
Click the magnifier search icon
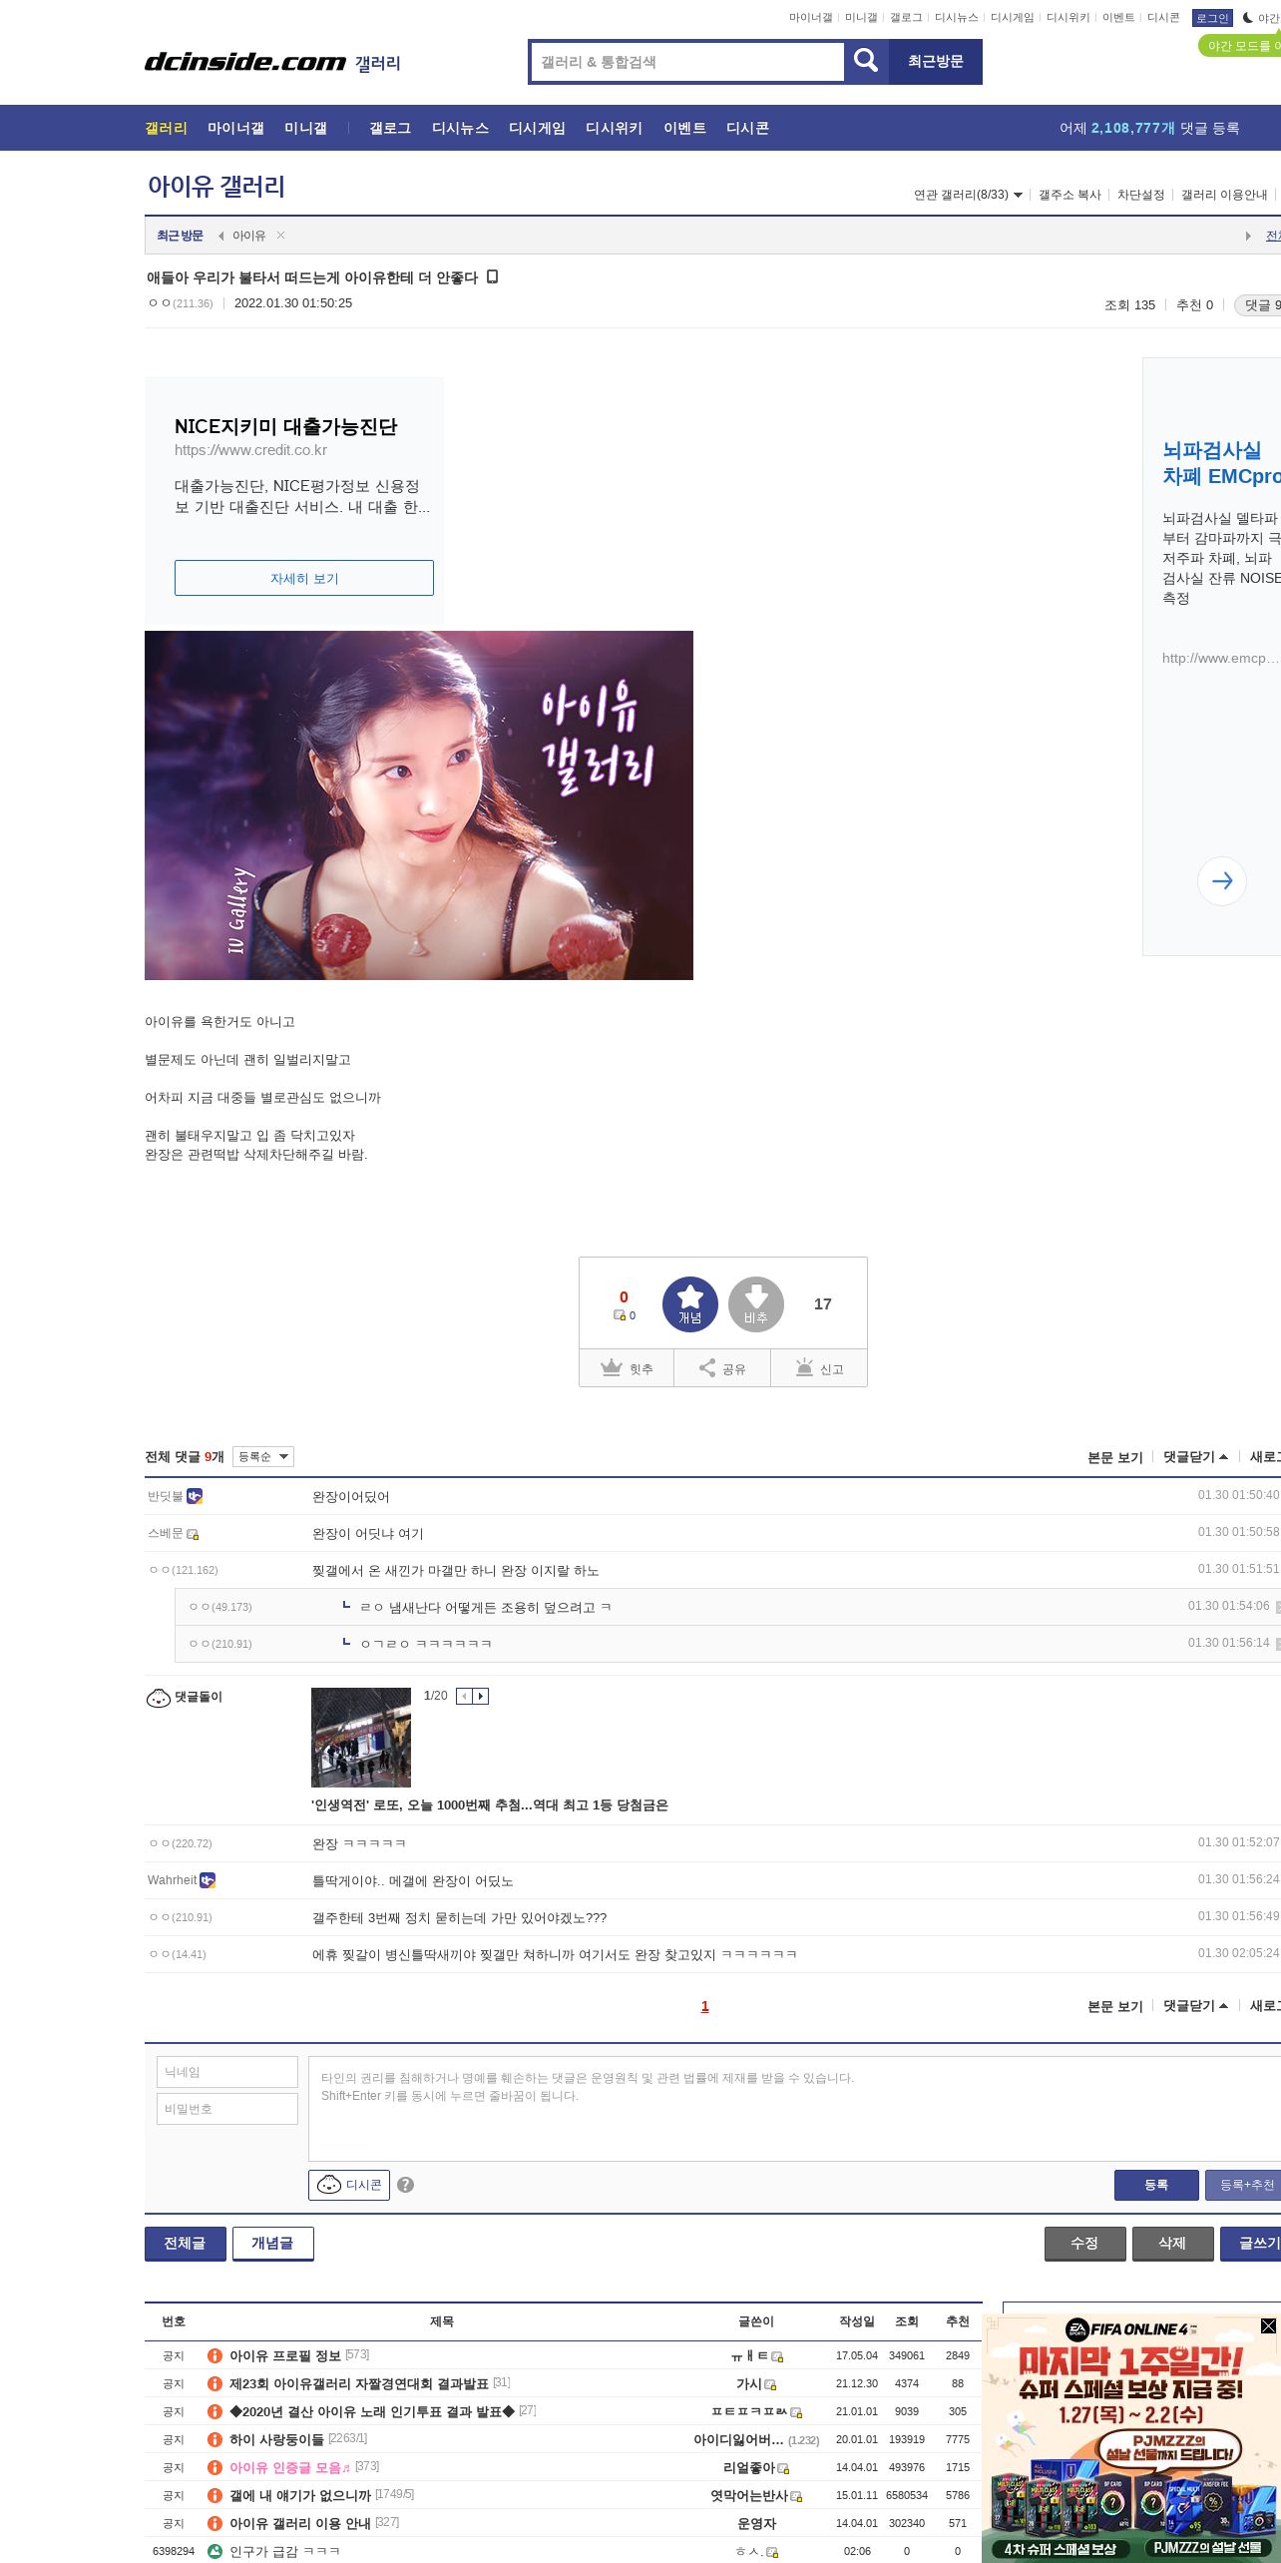tap(866, 61)
